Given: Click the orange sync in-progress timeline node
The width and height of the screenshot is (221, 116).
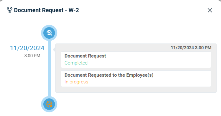Looking at the screenshot, I should [49, 104].
